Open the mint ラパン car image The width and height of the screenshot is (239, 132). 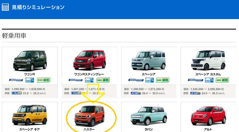(149, 116)
